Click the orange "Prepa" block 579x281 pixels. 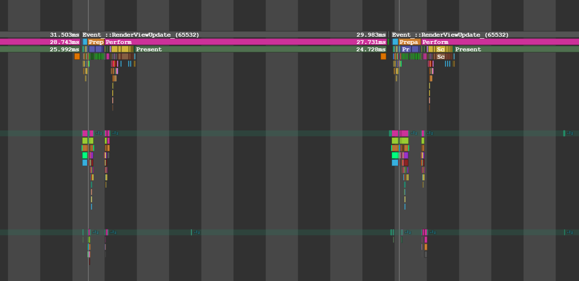coord(410,42)
